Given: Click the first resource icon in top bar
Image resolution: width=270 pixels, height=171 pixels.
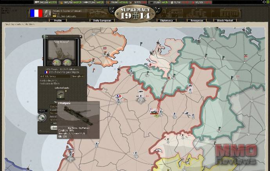Looking at the screenshot, I should tap(36, 2).
